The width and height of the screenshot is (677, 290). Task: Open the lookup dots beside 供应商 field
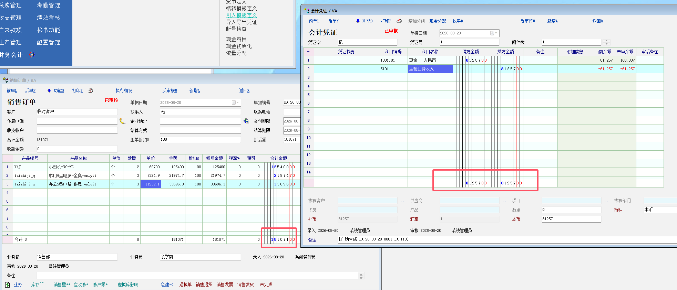click(504, 201)
